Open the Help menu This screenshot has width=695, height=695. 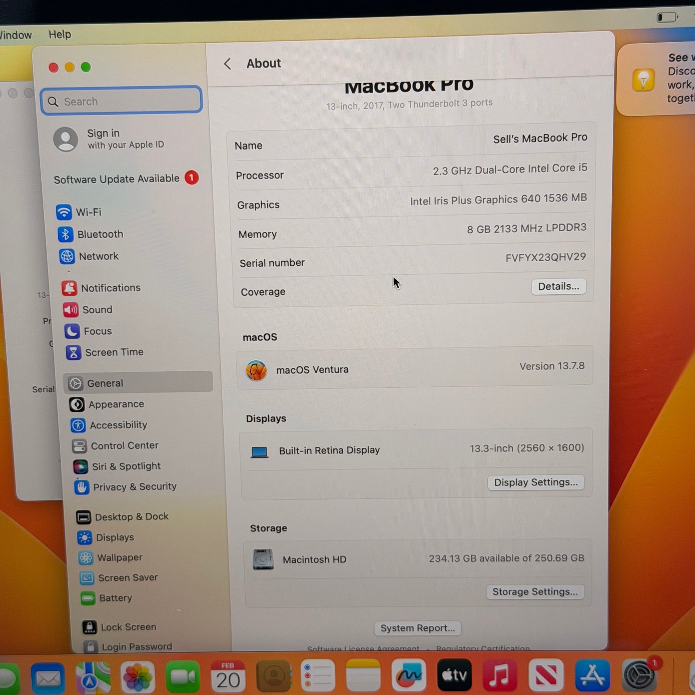click(60, 35)
